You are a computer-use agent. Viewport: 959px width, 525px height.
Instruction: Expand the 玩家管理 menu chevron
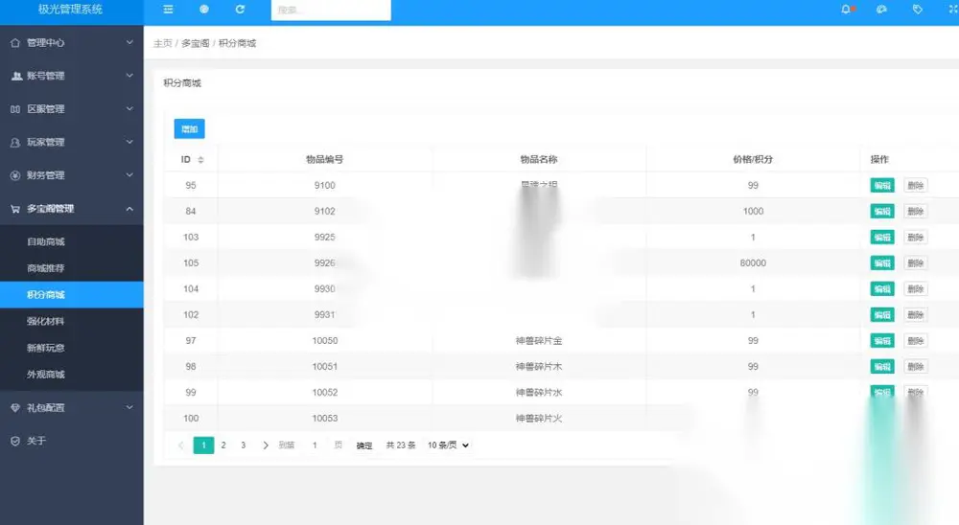(x=129, y=142)
